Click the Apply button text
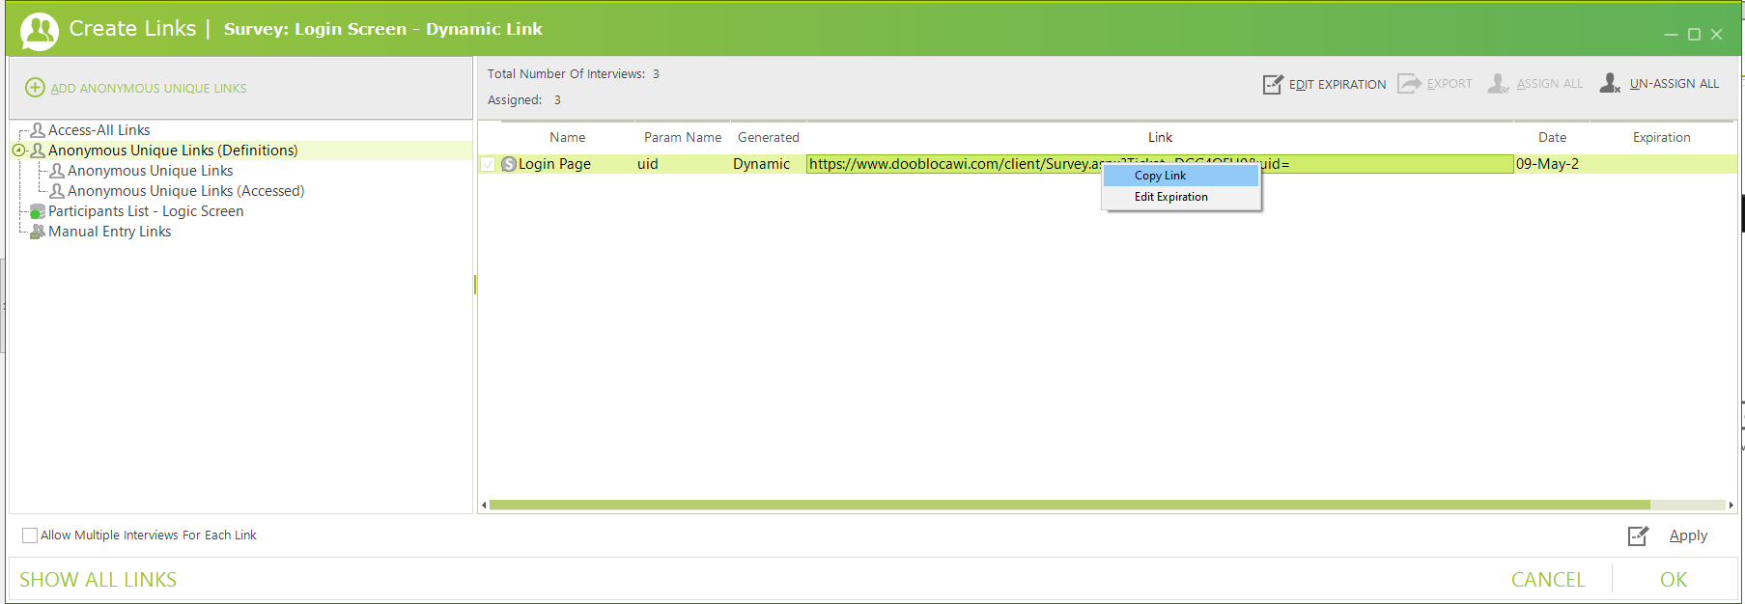This screenshot has height=604, width=1745. pyautogui.click(x=1688, y=535)
